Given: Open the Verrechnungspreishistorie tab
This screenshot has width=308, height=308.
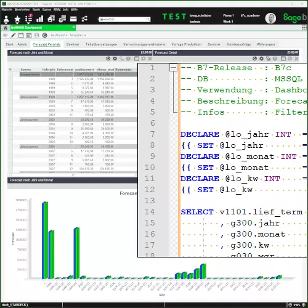Looking at the screenshot, I should coord(144,44).
